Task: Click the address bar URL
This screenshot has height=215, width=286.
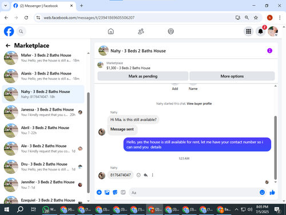Action: pos(89,18)
